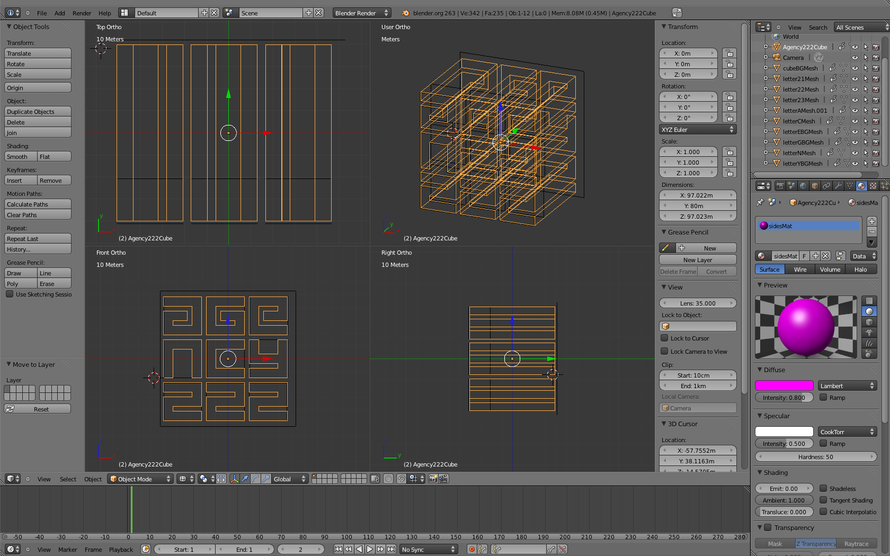Click the pin icon in the properties breadcrumb
This screenshot has height=556, width=890.
point(760,202)
